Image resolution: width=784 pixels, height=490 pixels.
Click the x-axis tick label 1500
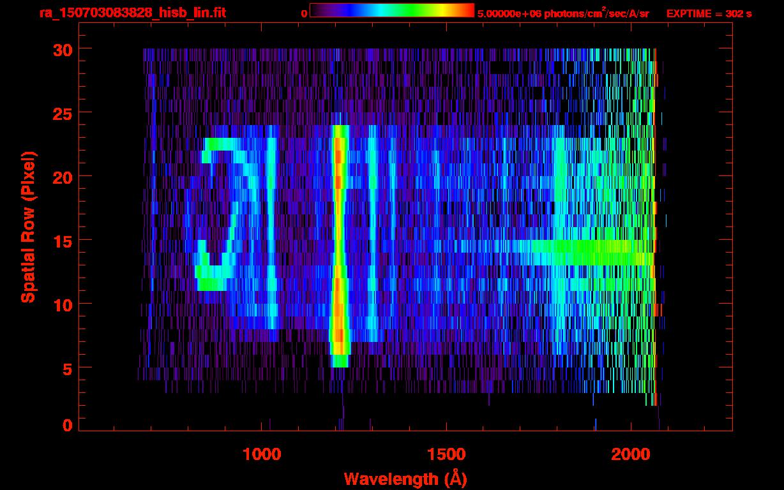point(446,454)
